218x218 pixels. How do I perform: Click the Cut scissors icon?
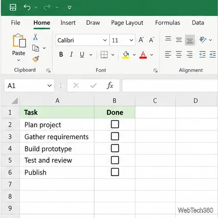(35, 37)
